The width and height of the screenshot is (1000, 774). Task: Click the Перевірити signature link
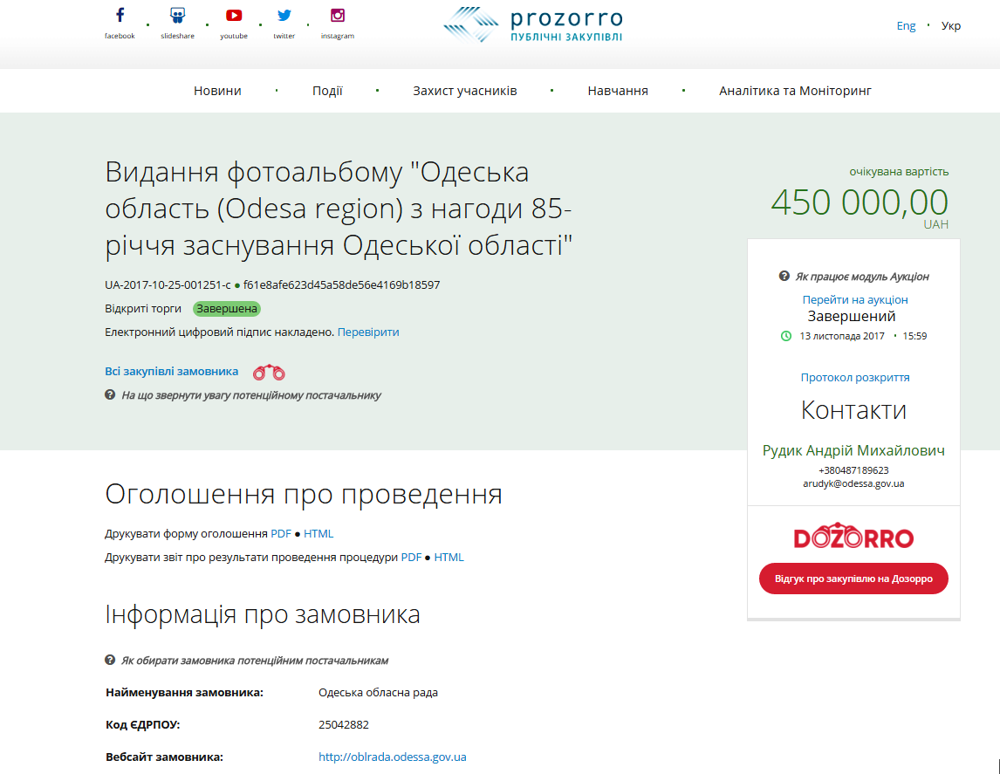tap(368, 332)
